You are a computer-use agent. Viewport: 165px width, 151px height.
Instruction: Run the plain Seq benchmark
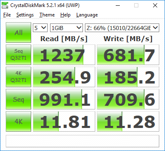click(18, 99)
